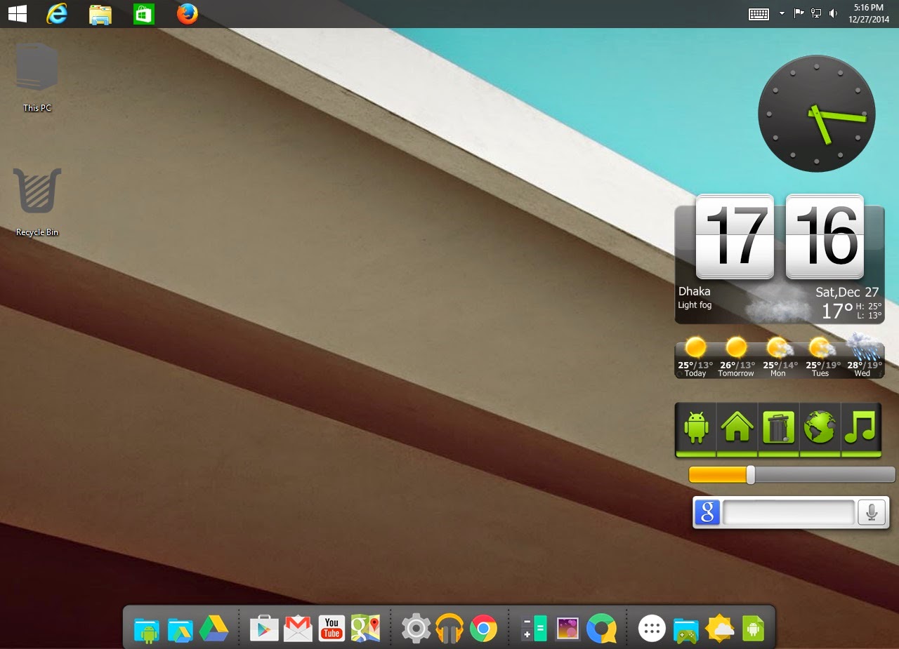The width and height of the screenshot is (899, 649).
Task: Click the green music note widget button
Action: 860,427
